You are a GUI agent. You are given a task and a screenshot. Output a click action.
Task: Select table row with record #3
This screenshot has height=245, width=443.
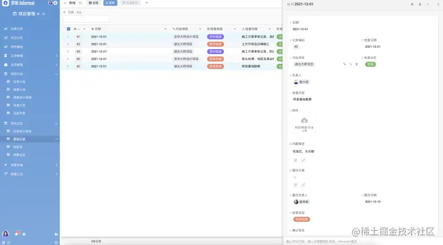[172, 44]
